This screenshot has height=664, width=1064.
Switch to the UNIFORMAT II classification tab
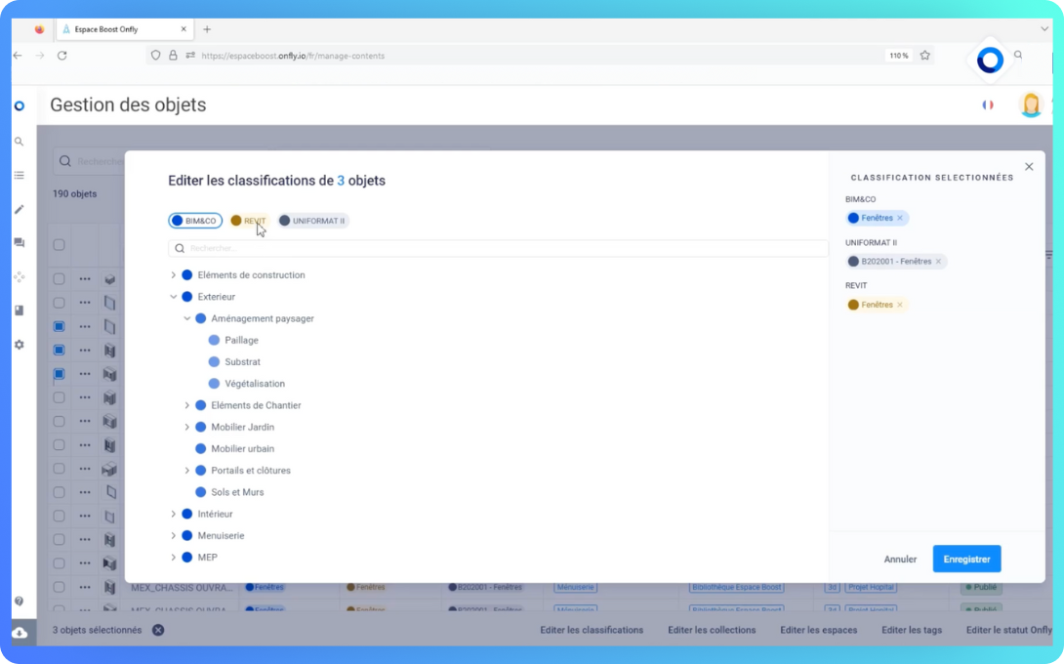pos(312,221)
